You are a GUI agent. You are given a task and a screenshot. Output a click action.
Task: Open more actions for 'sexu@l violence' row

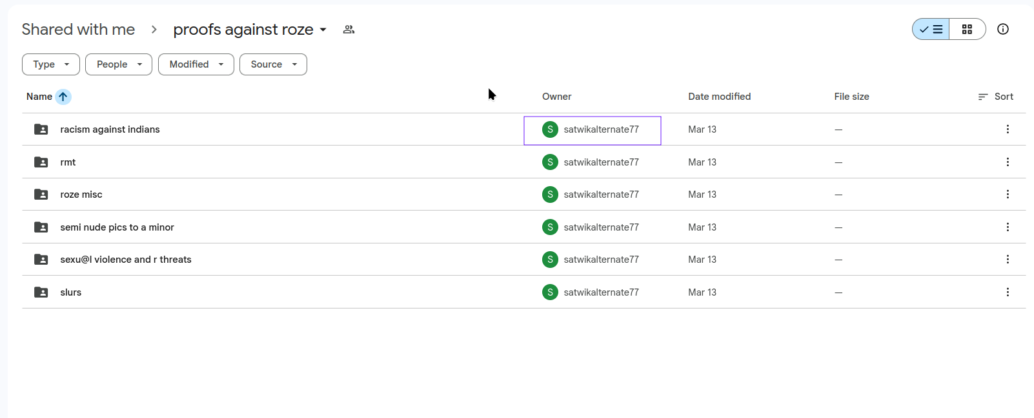(x=1008, y=260)
